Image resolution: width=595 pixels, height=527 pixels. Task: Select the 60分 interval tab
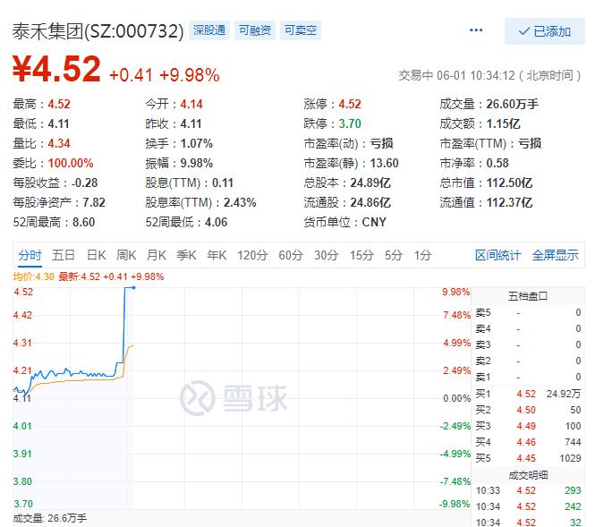[291, 255]
